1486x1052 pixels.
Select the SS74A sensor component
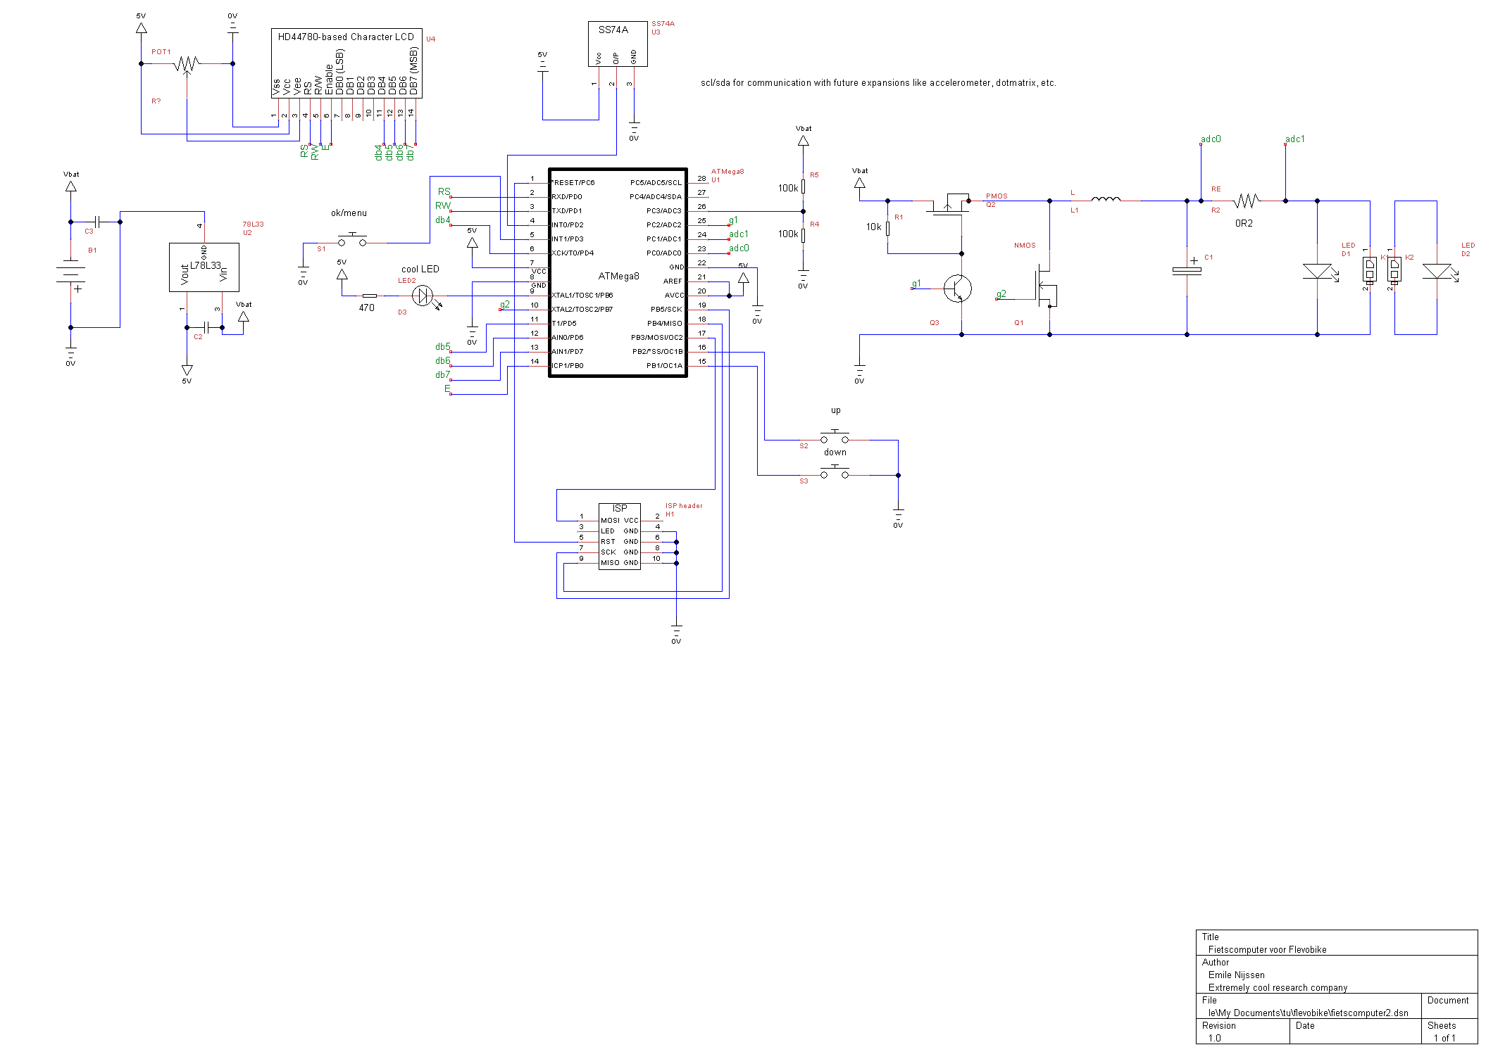[x=617, y=43]
